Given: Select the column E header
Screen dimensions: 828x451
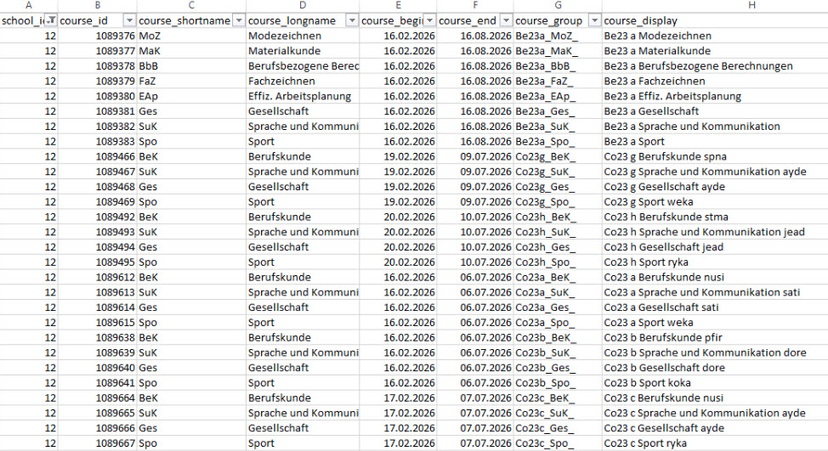Looking at the screenshot, I should tap(398, 5).
